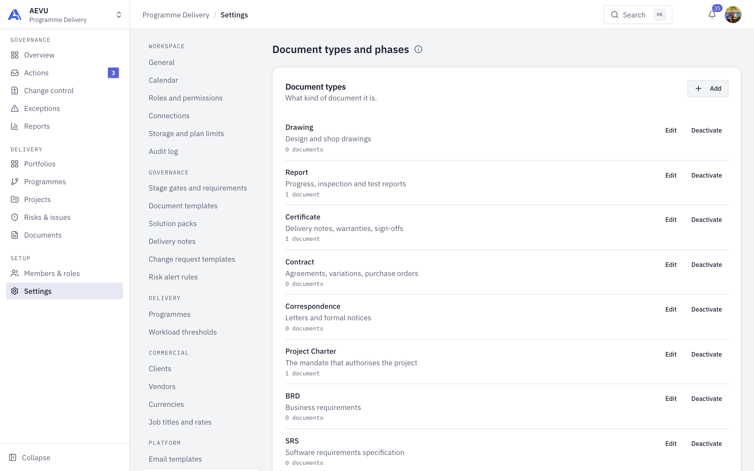Open Overview in the sidebar

point(65,55)
